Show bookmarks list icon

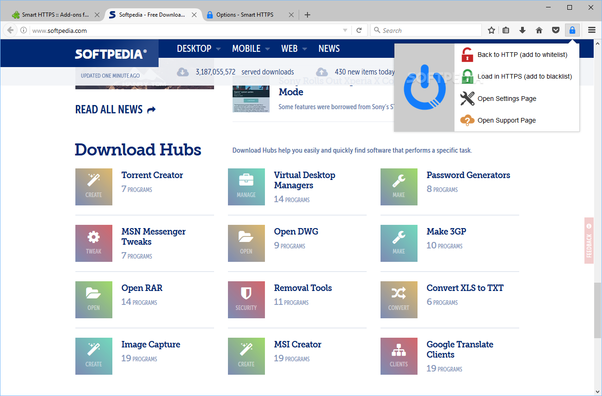[506, 31]
